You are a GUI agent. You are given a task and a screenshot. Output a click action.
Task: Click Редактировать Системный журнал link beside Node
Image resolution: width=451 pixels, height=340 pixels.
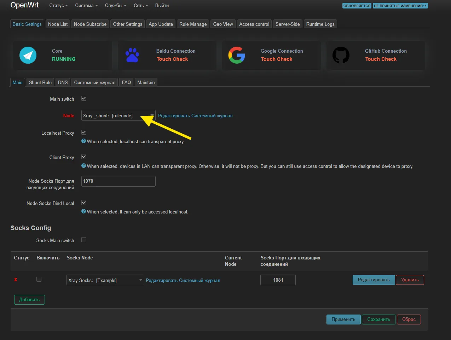[x=195, y=116]
